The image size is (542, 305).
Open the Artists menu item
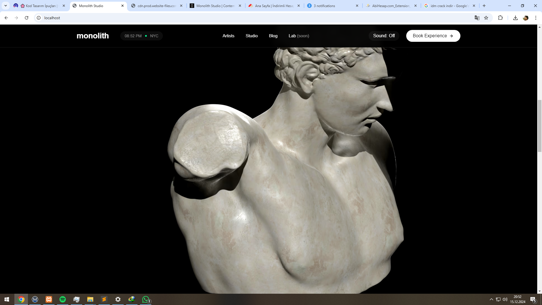tap(228, 36)
